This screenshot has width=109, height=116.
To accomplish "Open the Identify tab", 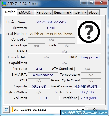I will tap(80, 12).
